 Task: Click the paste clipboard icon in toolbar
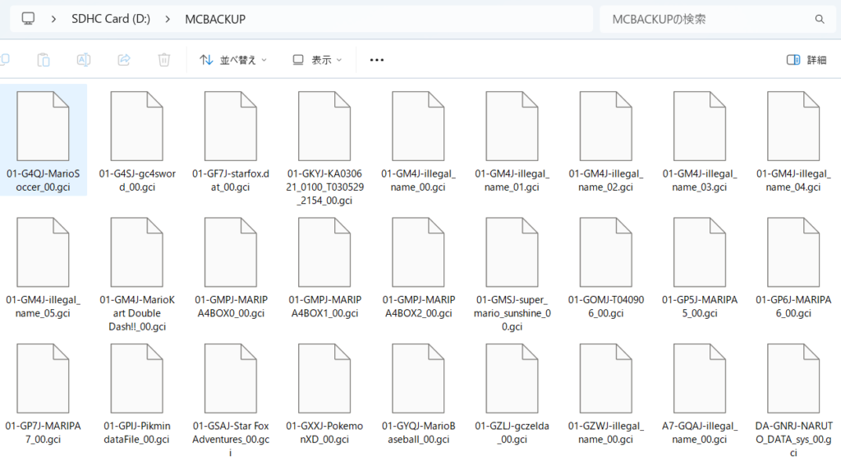click(x=44, y=60)
